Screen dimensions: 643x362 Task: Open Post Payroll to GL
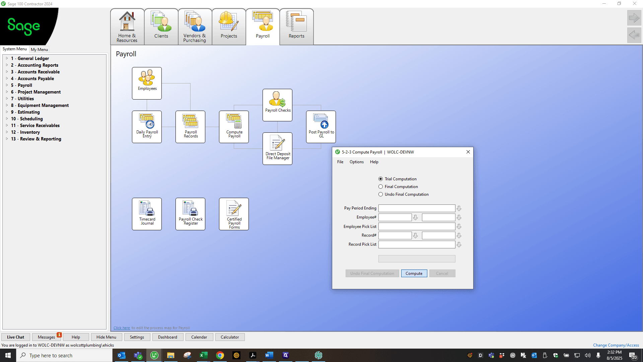pos(321,127)
